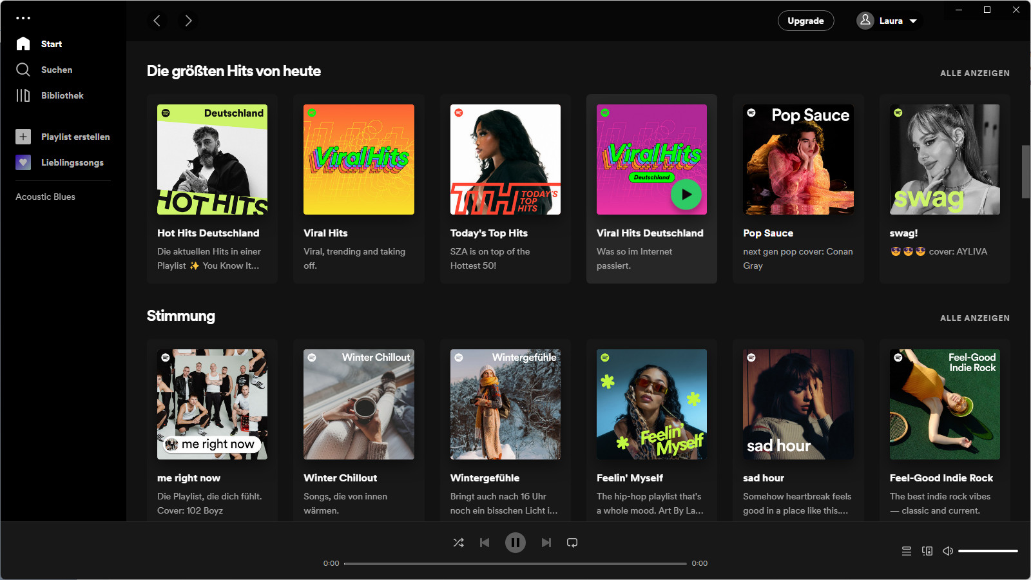Open the Laura account dropdown
The height and width of the screenshot is (580, 1031).
coord(889,21)
